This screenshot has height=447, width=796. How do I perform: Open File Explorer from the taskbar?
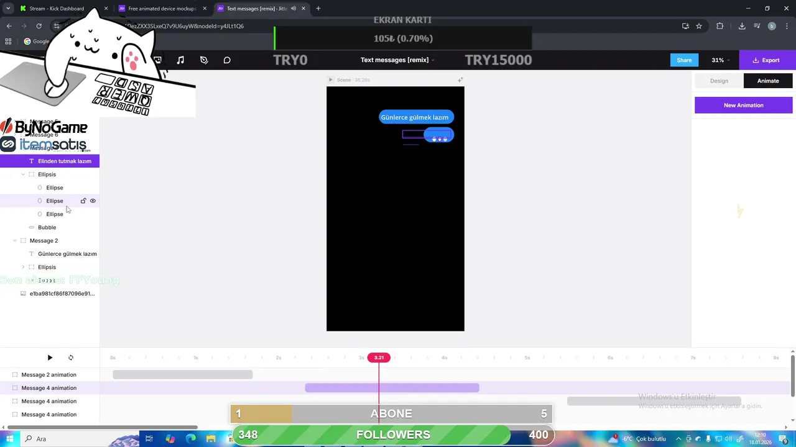[211, 439]
